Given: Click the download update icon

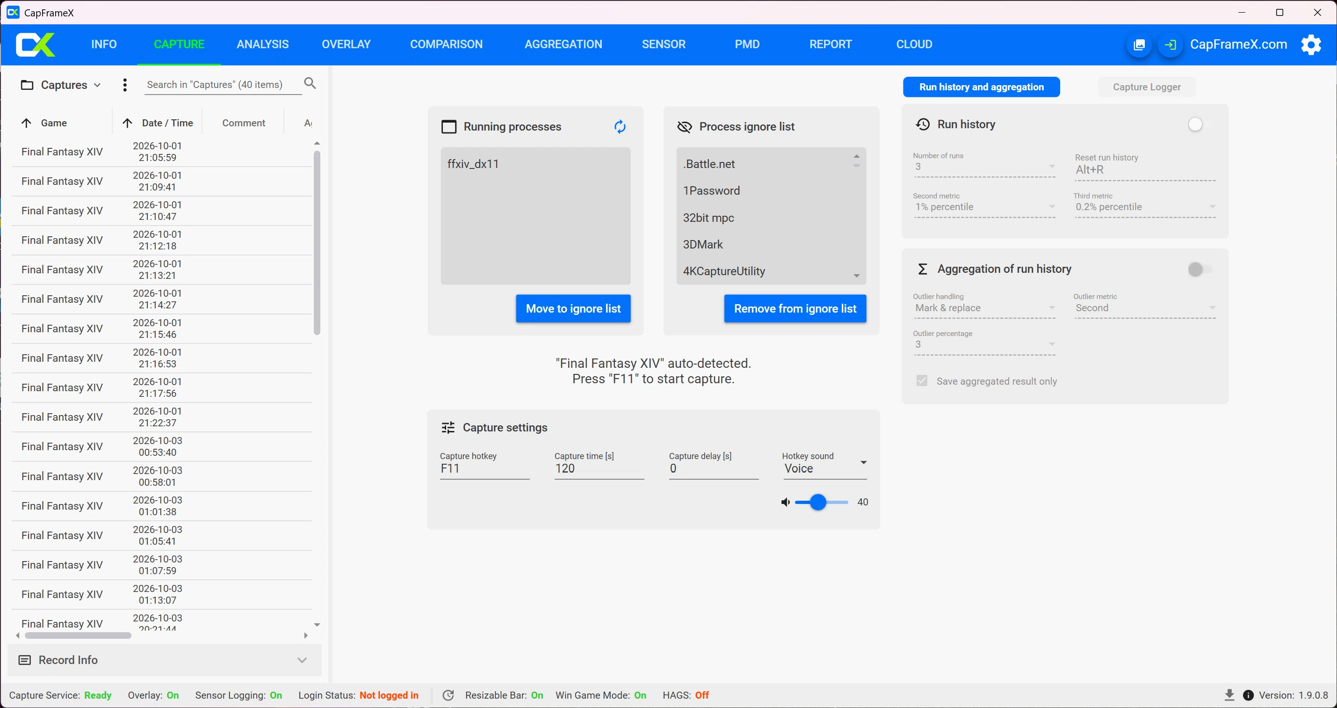Looking at the screenshot, I should [x=1229, y=695].
